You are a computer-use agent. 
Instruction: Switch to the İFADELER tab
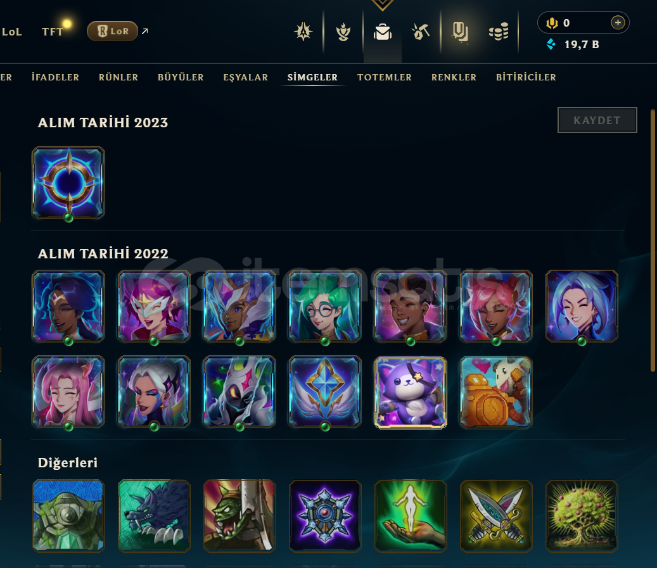pyautogui.click(x=55, y=77)
